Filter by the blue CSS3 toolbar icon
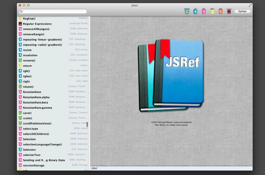 click(195, 11)
